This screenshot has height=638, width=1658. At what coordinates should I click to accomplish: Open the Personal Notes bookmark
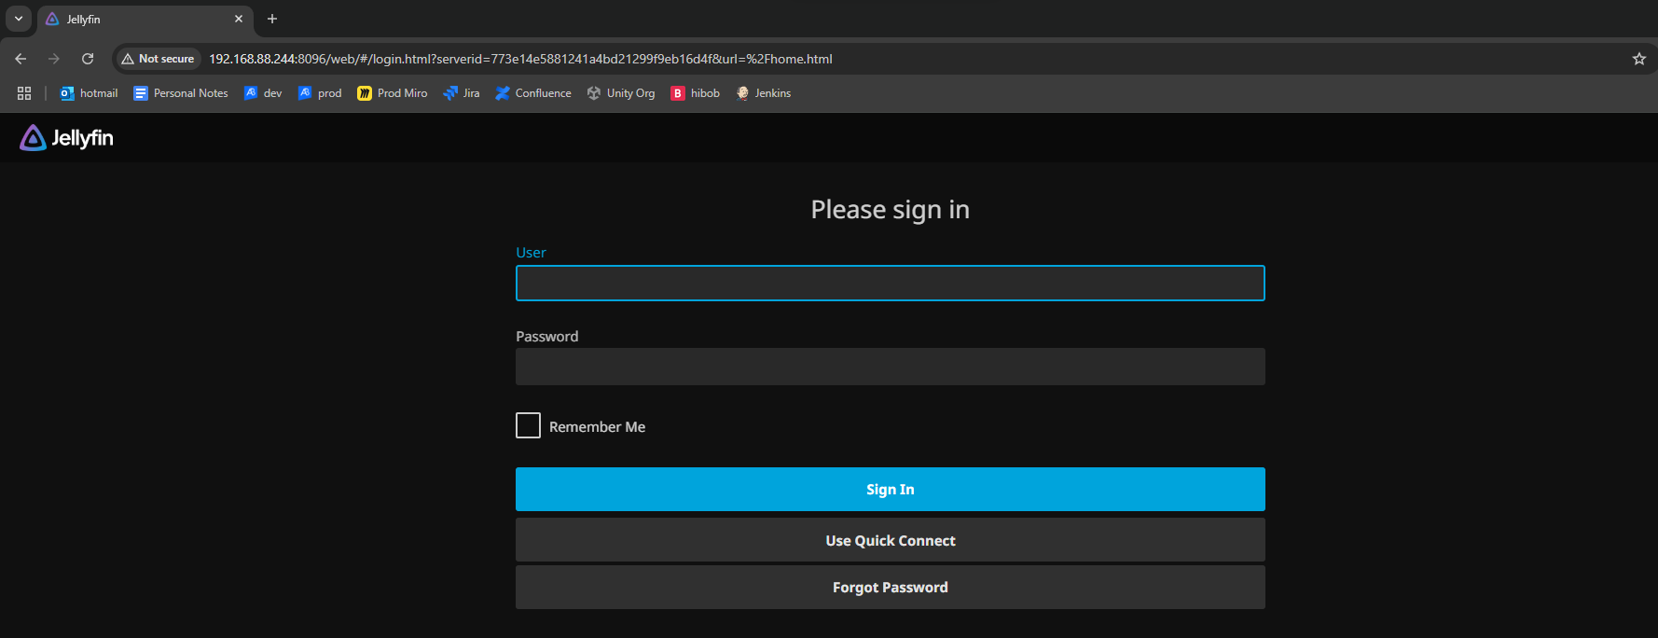click(181, 93)
